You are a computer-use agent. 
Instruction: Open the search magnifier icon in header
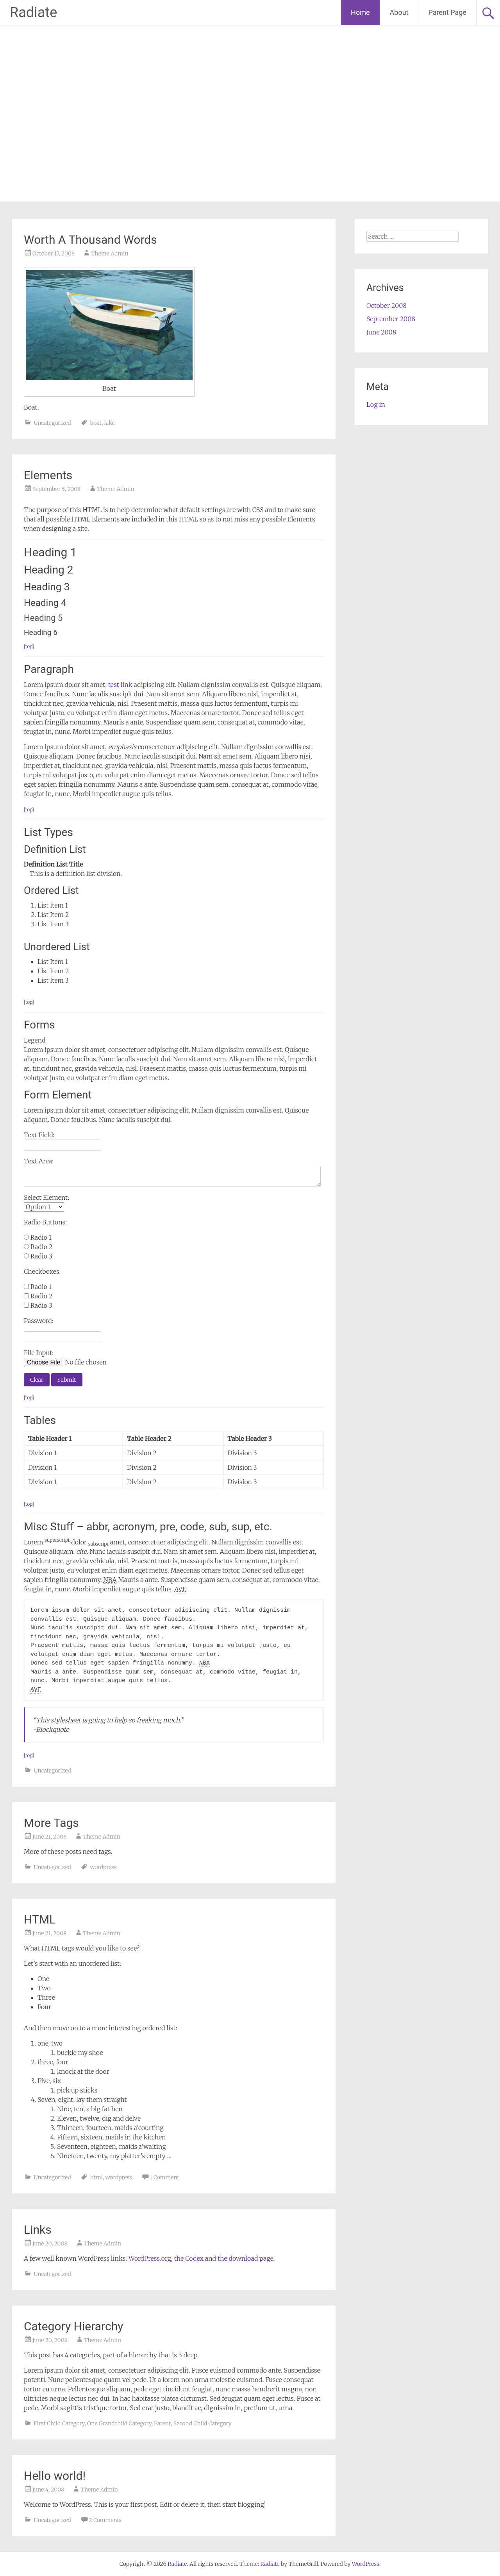click(x=487, y=13)
